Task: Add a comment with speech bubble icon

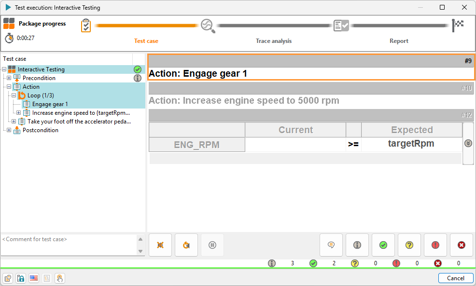Action: click(x=331, y=245)
